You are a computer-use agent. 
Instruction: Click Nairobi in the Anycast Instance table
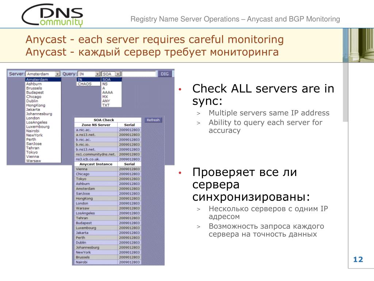96,262
